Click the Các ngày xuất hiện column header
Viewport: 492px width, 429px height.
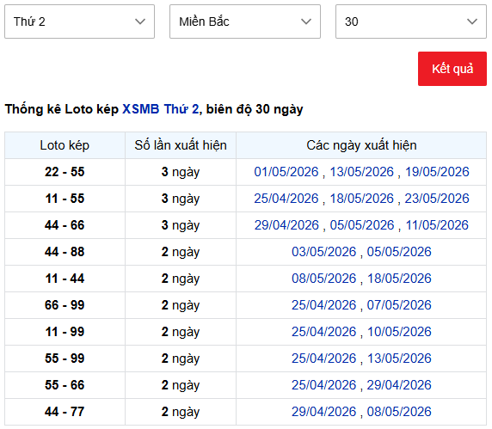pyautogui.click(x=361, y=145)
